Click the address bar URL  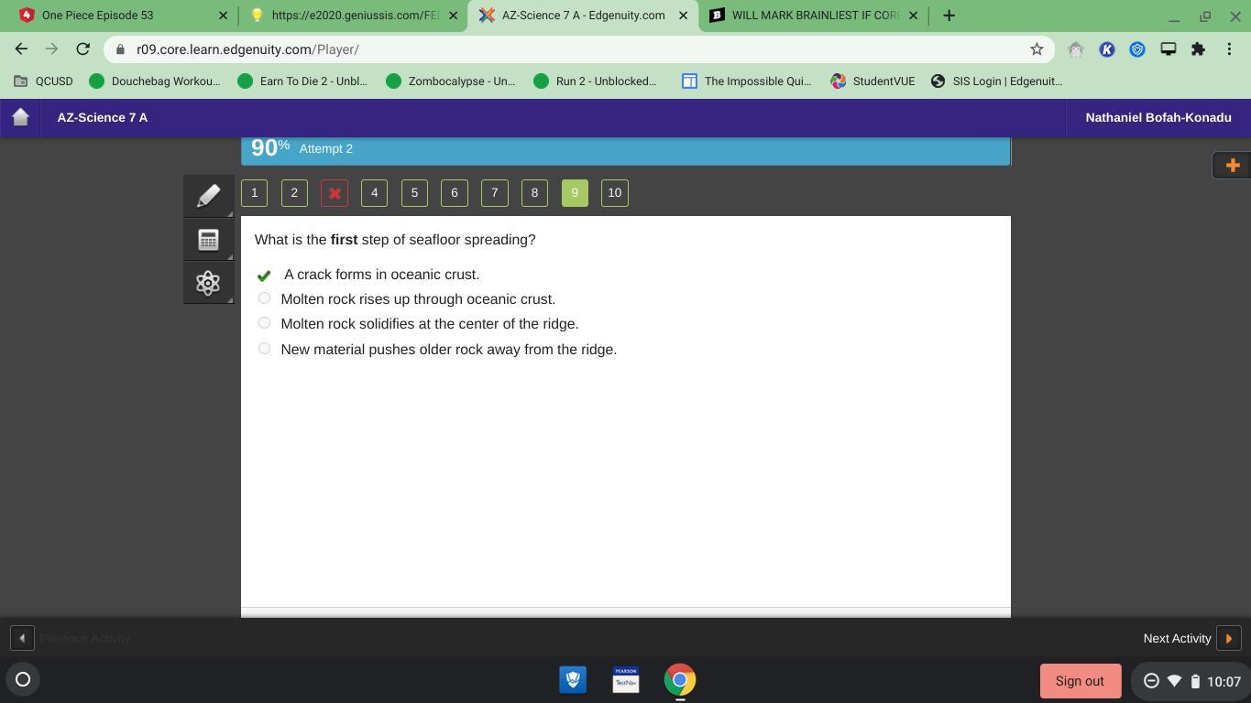(247, 49)
